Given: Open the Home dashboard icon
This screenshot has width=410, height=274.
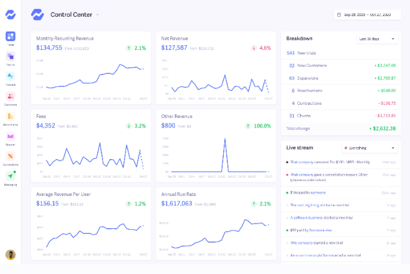Looking at the screenshot, I should click(11, 36).
